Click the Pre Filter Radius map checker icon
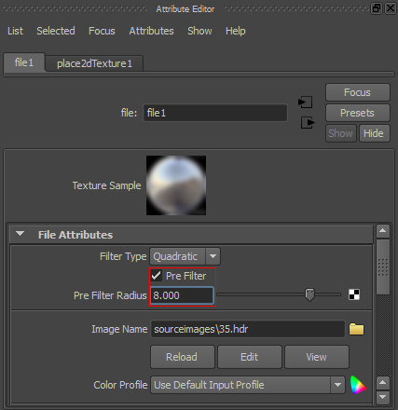The image size is (398, 410). click(354, 294)
